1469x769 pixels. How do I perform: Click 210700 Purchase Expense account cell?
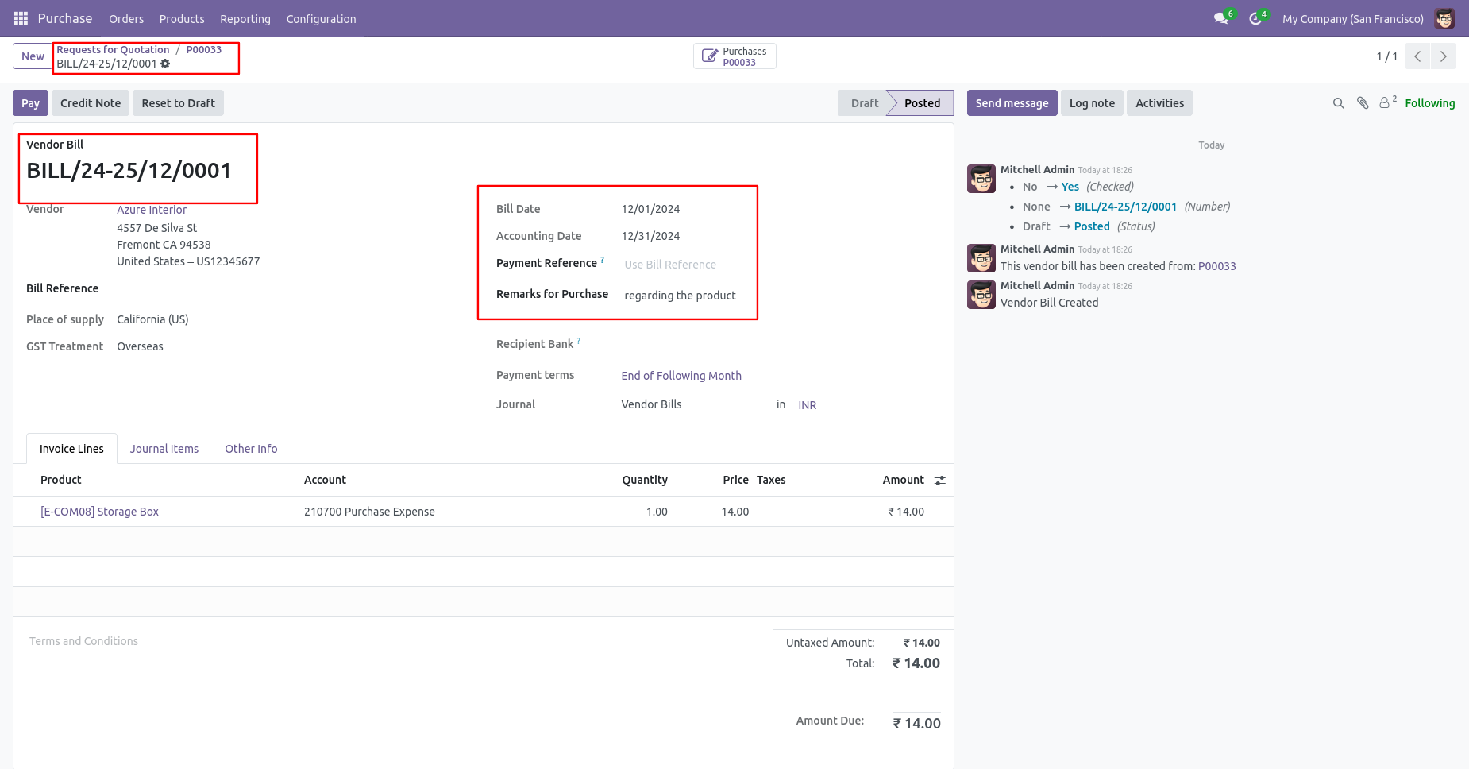click(x=369, y=512)
